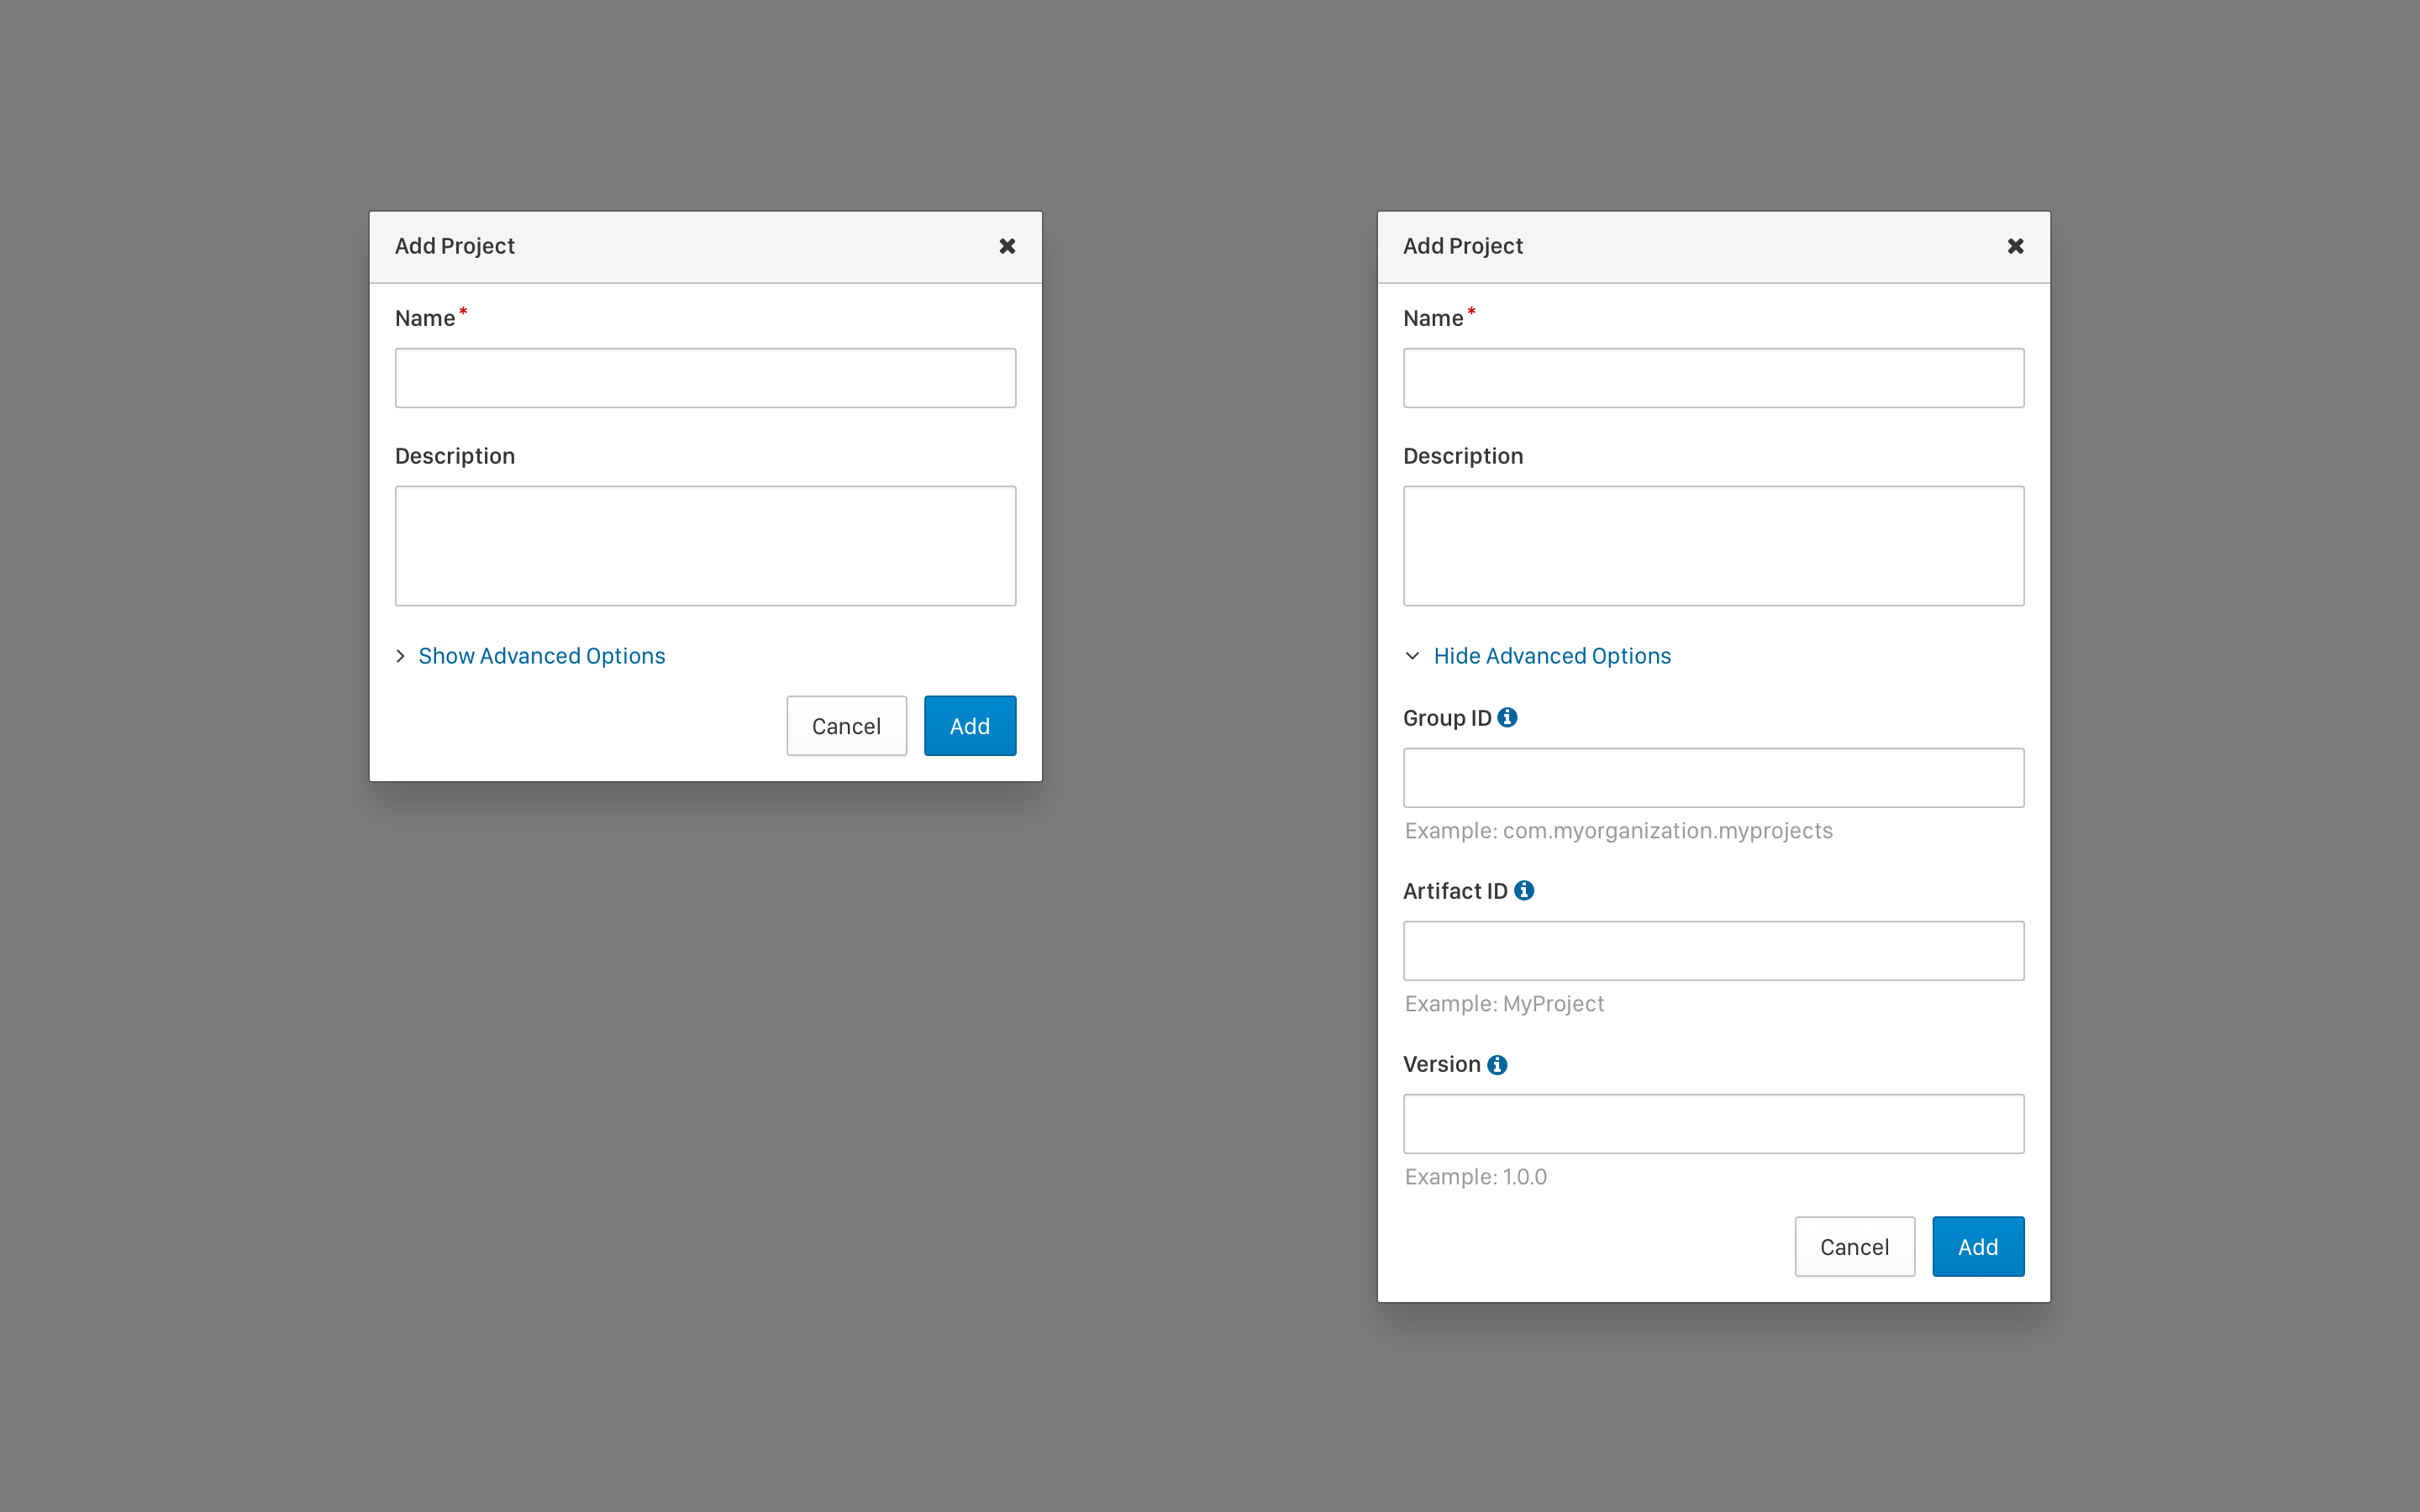Close the expanded Add Project dialog

tap(2015, 246)
